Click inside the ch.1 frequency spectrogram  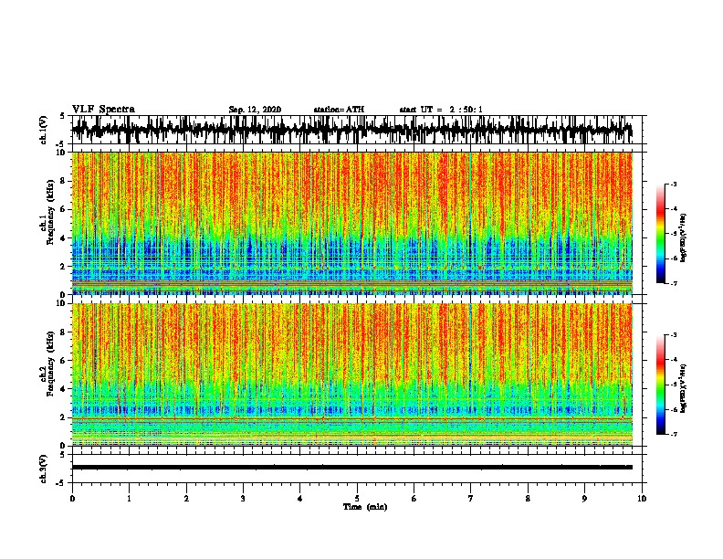[x=352, y=223]
